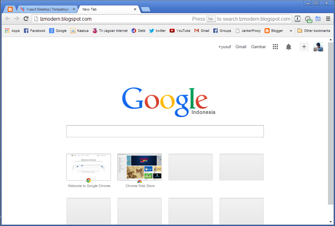Click the +yusuf link
This screenshot has width=335, height=226.
(224, 47)
